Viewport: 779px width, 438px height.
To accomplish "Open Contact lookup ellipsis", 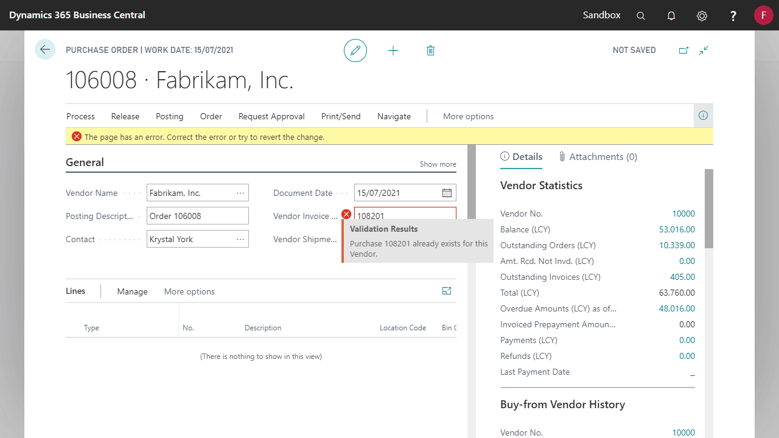I will 240,239.
